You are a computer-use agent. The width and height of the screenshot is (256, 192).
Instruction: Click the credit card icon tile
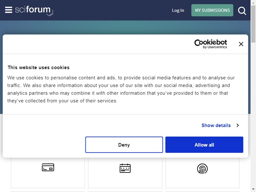pos(48,173)
